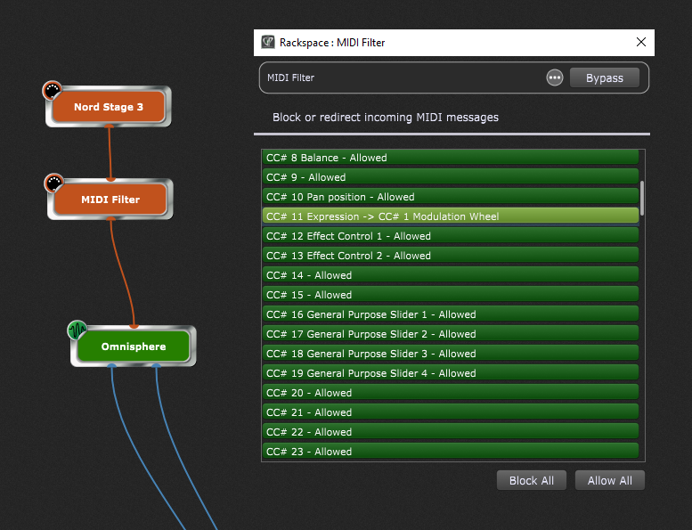Select CC# 11 Expression redirect row
This screenshot has height=530, width=692.
[x=451, y=216]
